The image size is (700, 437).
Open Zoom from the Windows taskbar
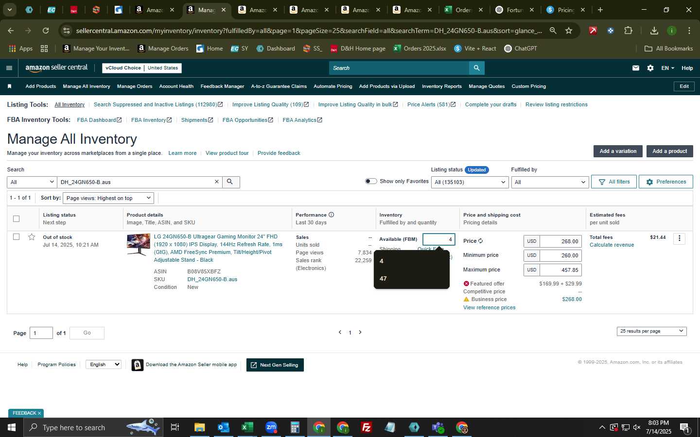tap(271, 427)
